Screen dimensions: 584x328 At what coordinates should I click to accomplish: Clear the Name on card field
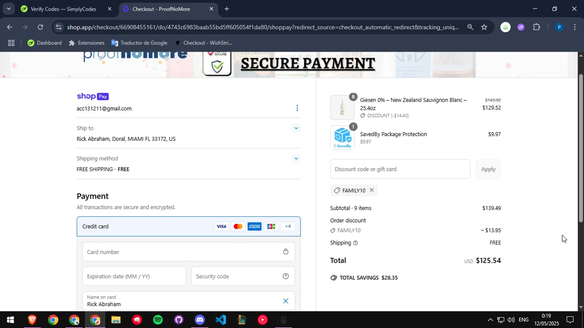pos(286,301)
